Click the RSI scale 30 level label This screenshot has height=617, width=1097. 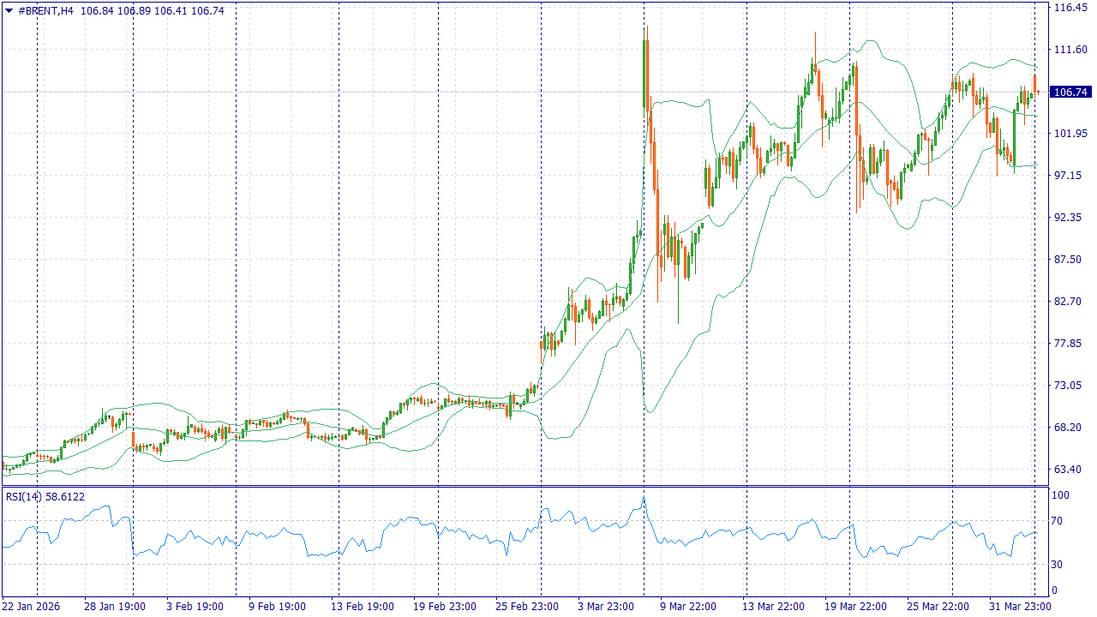[1058, 564]
